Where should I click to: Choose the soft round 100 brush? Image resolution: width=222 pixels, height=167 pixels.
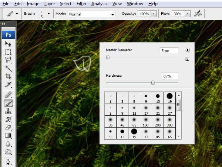(x=146, y=122)
